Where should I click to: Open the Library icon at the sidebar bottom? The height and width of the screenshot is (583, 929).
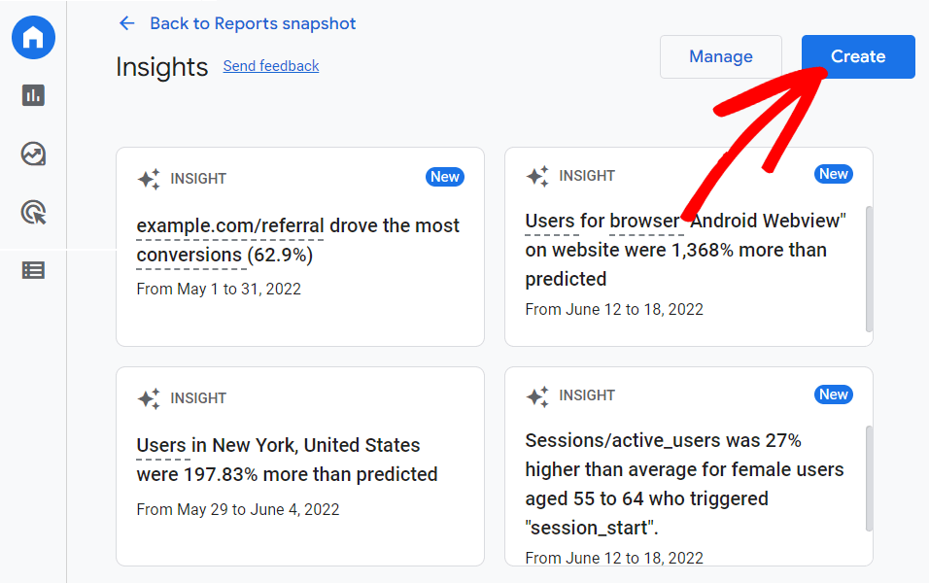tap(33, 270)
